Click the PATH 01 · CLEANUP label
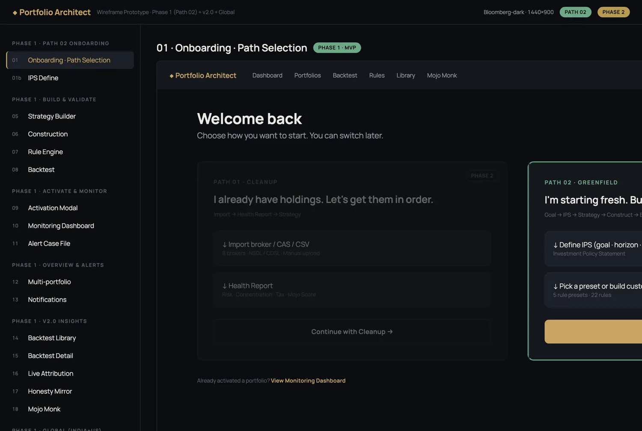This screenshot has width=642, height=431. pyautogui.click(x=246, y=182)
